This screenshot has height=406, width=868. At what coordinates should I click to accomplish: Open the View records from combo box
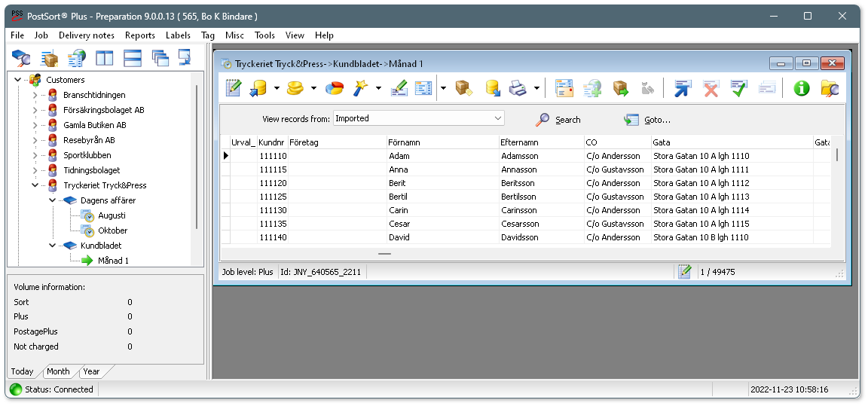[418, 118]
